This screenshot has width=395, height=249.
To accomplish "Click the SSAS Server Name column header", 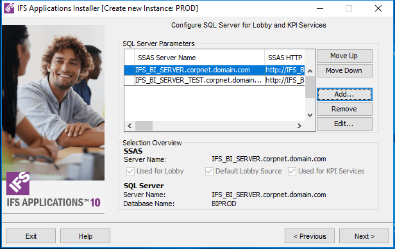I will pos(200,58).
